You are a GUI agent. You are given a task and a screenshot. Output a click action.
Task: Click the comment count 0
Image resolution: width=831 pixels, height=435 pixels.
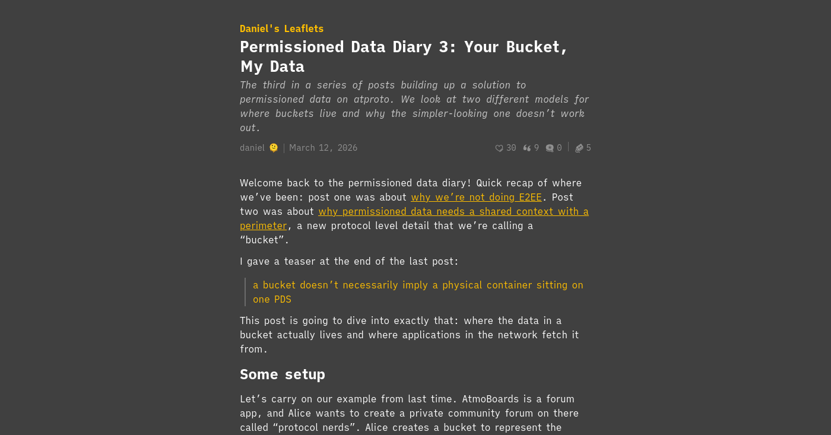point(559,148)
